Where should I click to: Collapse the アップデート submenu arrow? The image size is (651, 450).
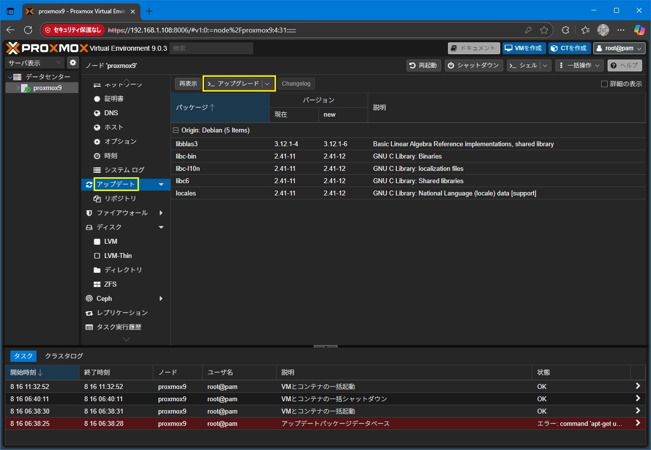coord(161,184)
